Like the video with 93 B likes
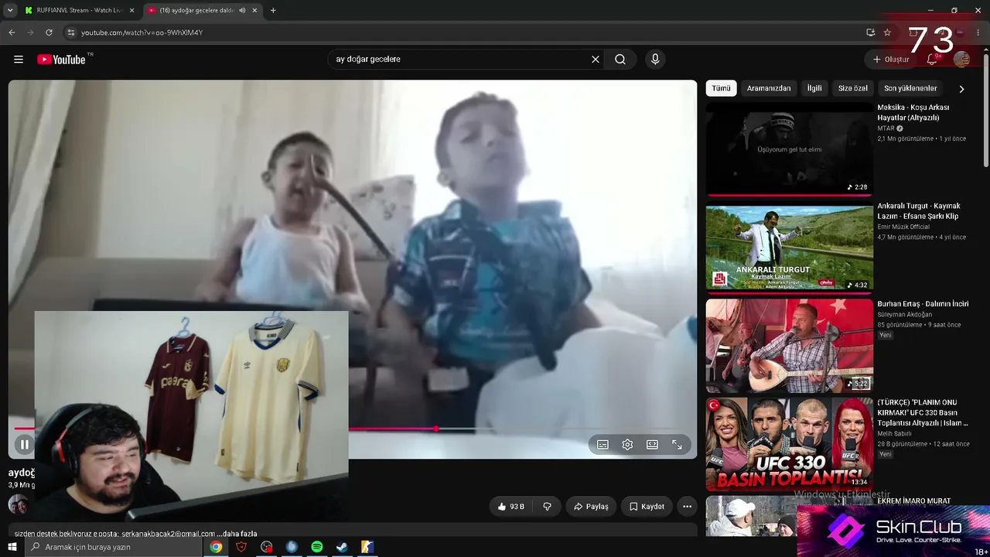This screenshot has height=557, width=990. point(511,507)
